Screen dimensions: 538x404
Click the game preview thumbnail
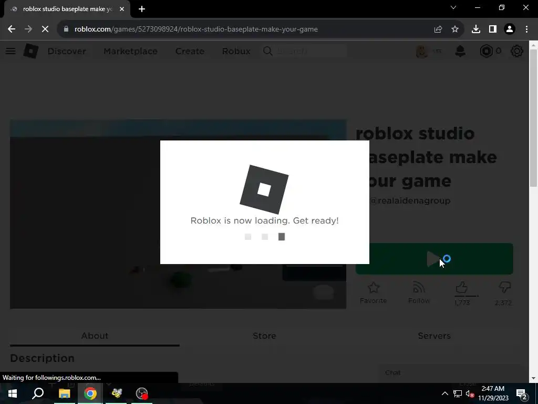[178, 214]
